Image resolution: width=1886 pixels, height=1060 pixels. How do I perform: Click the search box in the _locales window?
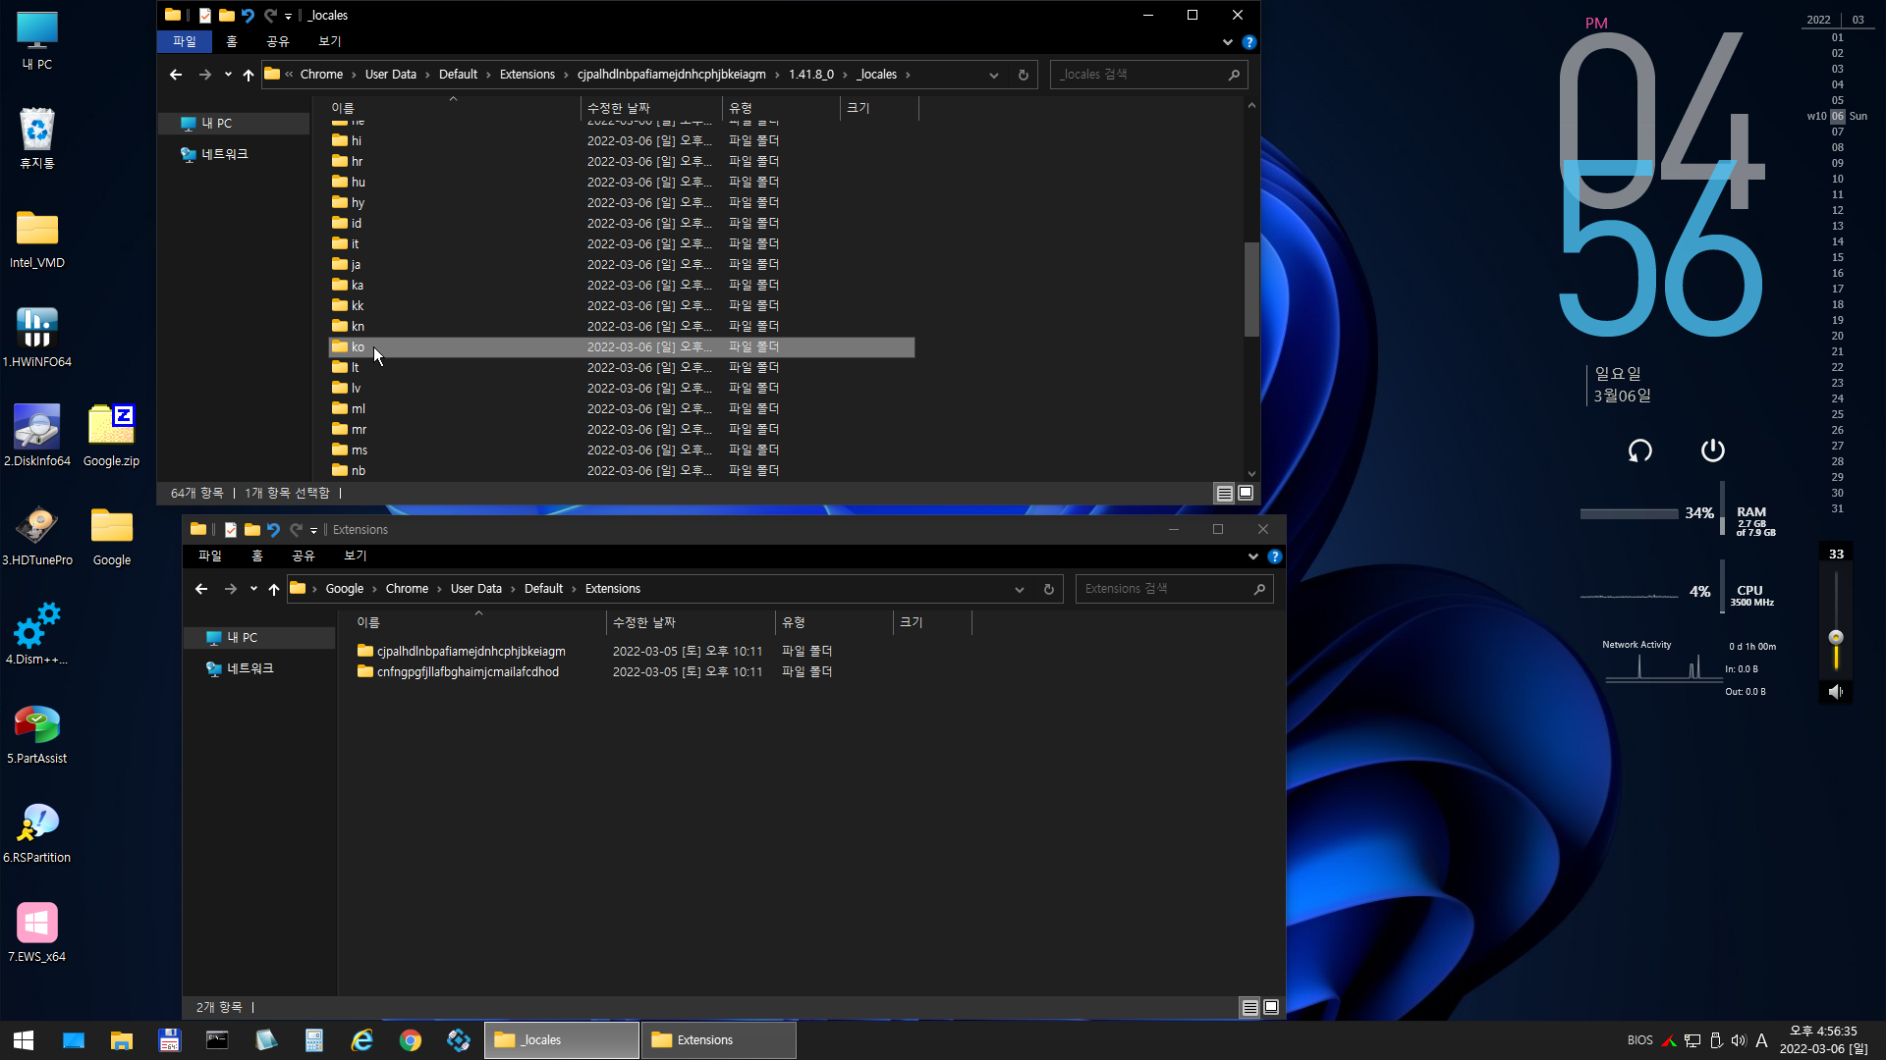tap(1149, 75)
